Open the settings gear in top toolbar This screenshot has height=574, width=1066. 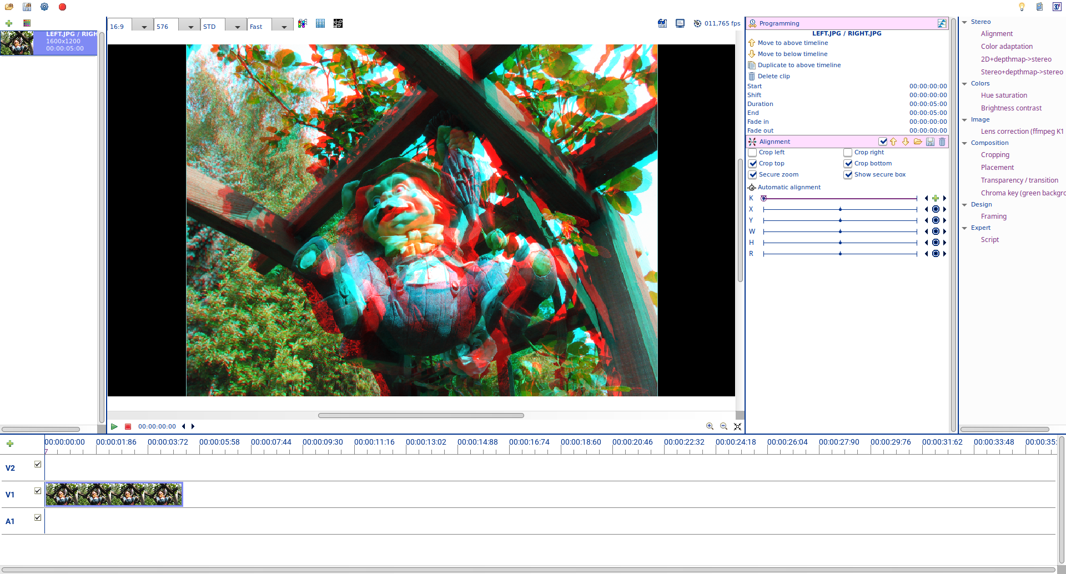point(44,7)
